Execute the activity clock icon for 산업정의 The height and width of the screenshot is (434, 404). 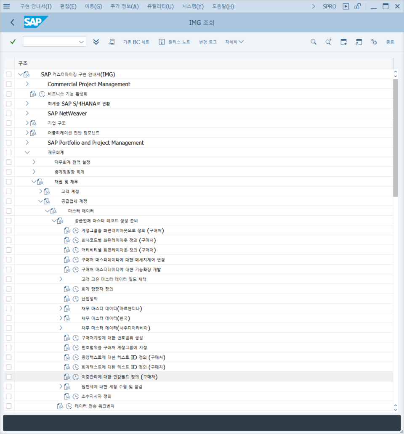tap(76, 299)
